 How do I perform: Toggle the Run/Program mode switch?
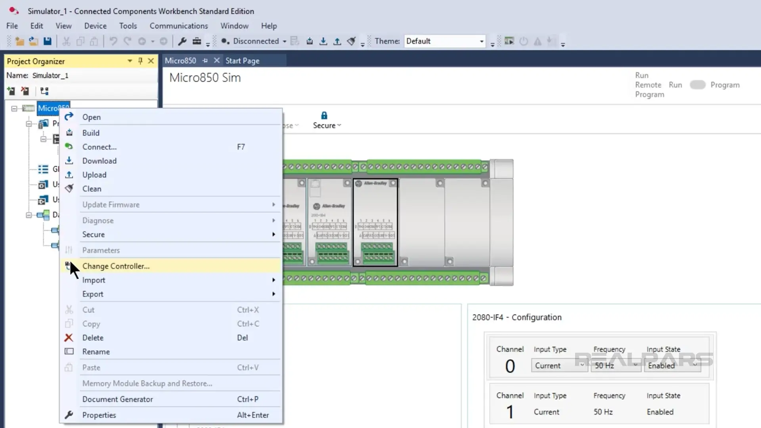[x=697, y=85]
